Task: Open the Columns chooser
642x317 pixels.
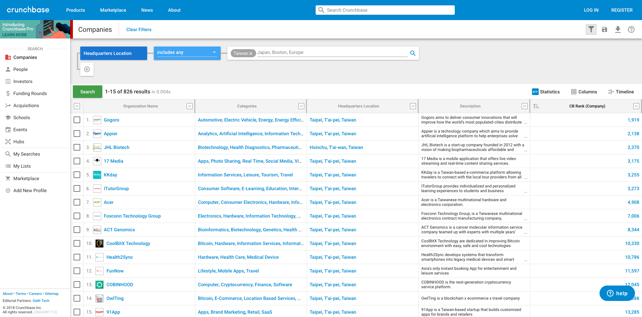Action: [x=584, y=92]
